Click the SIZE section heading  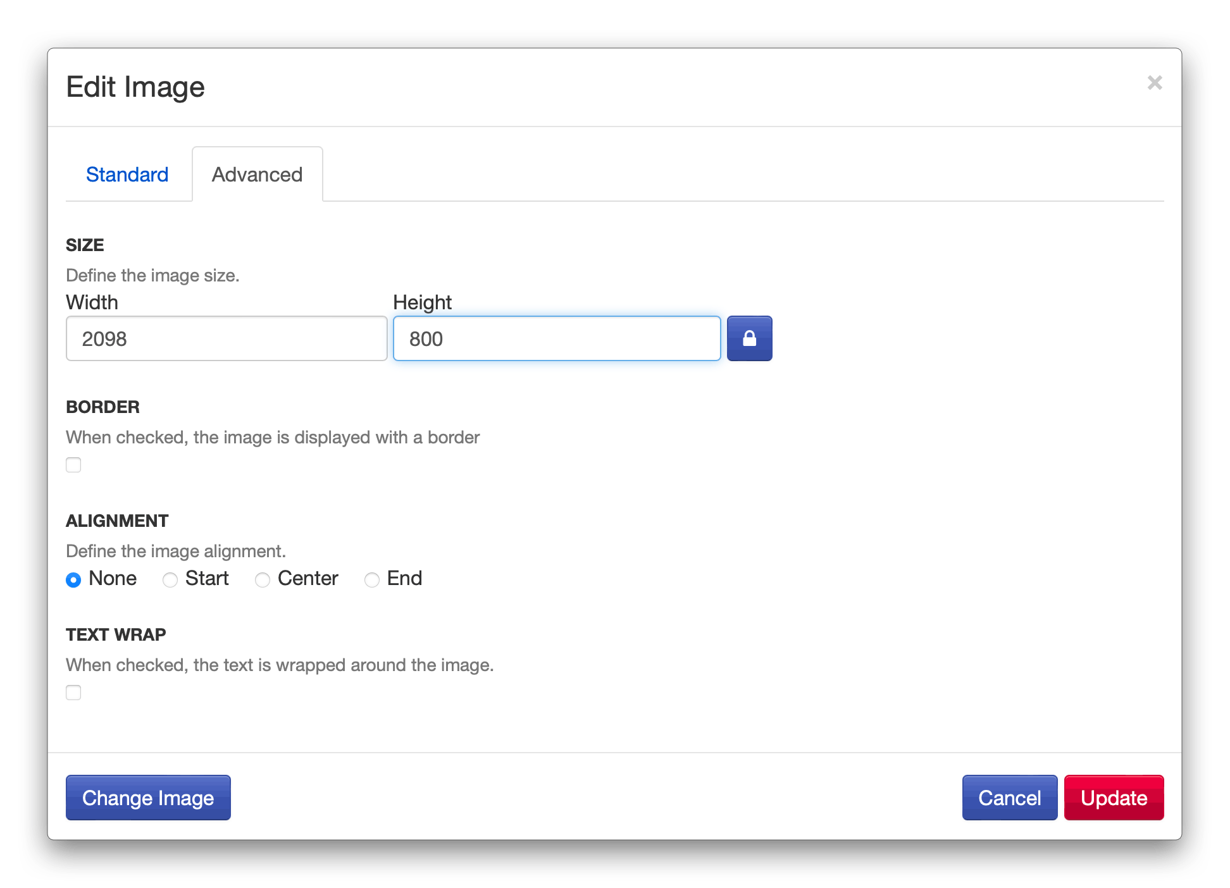point(85,245)
